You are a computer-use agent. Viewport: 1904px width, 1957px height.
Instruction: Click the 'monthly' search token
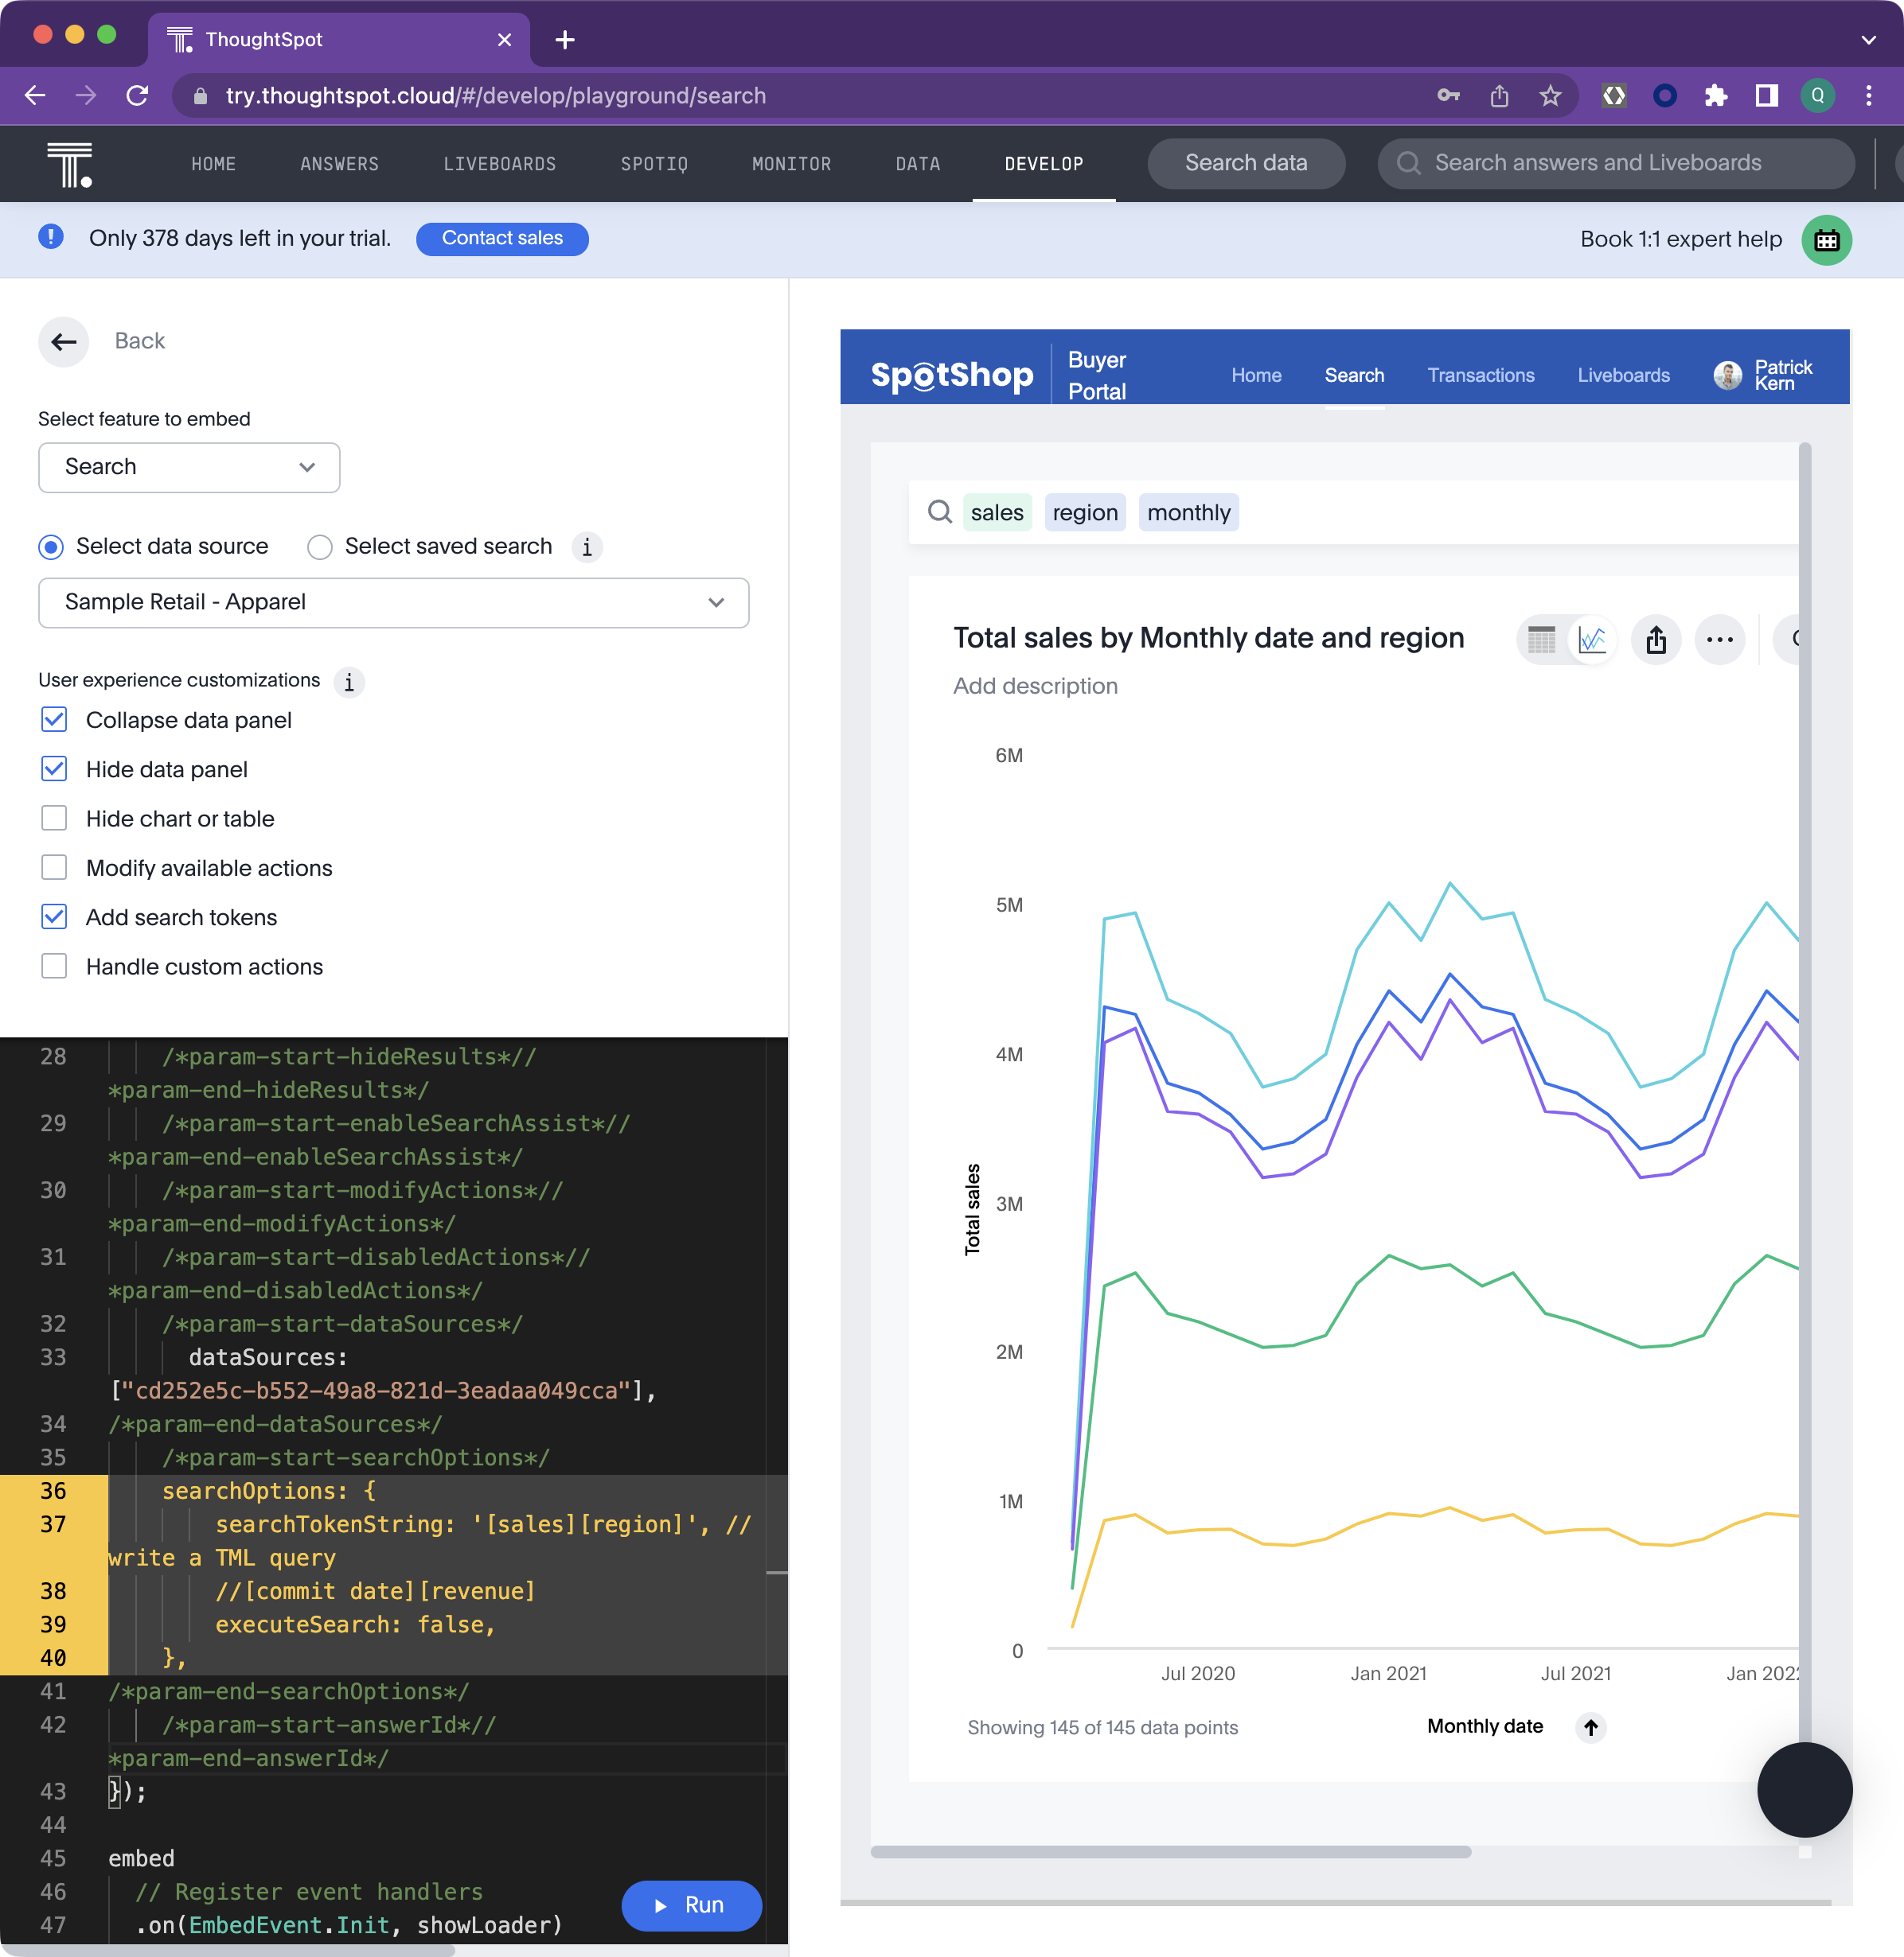click(1188, 513)
